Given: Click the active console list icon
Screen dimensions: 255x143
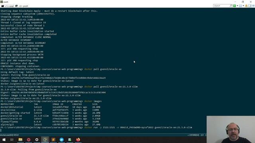Looking at the screenshot, I should point(240,6).
